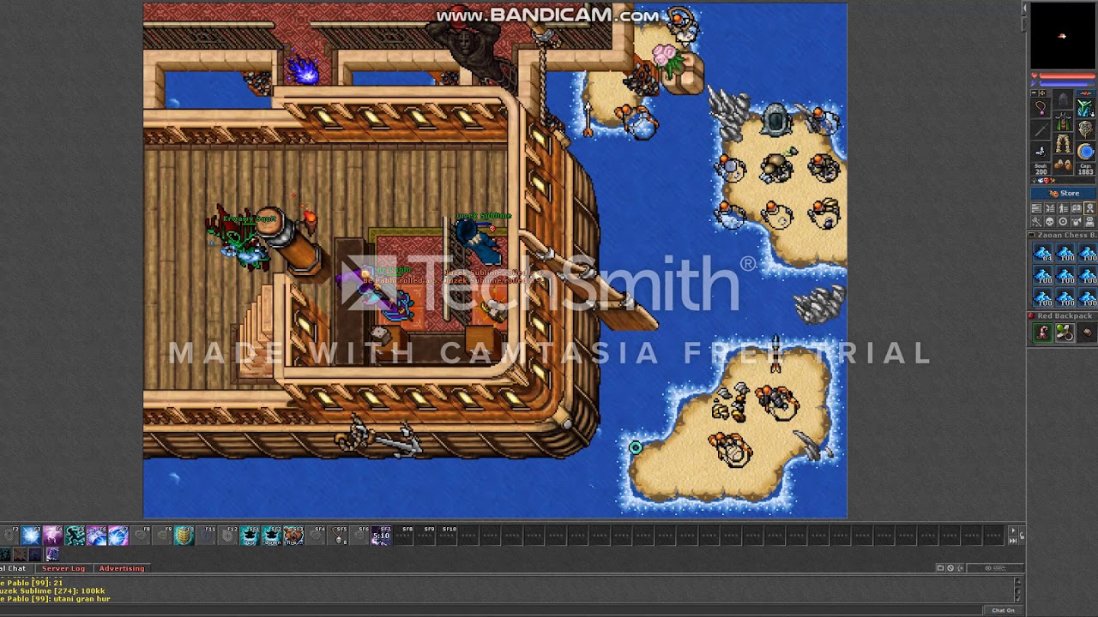Screen dimensions: 1098x617
Task: Click the F3 blue energy spell hotkey
Action: click(31, 536)
